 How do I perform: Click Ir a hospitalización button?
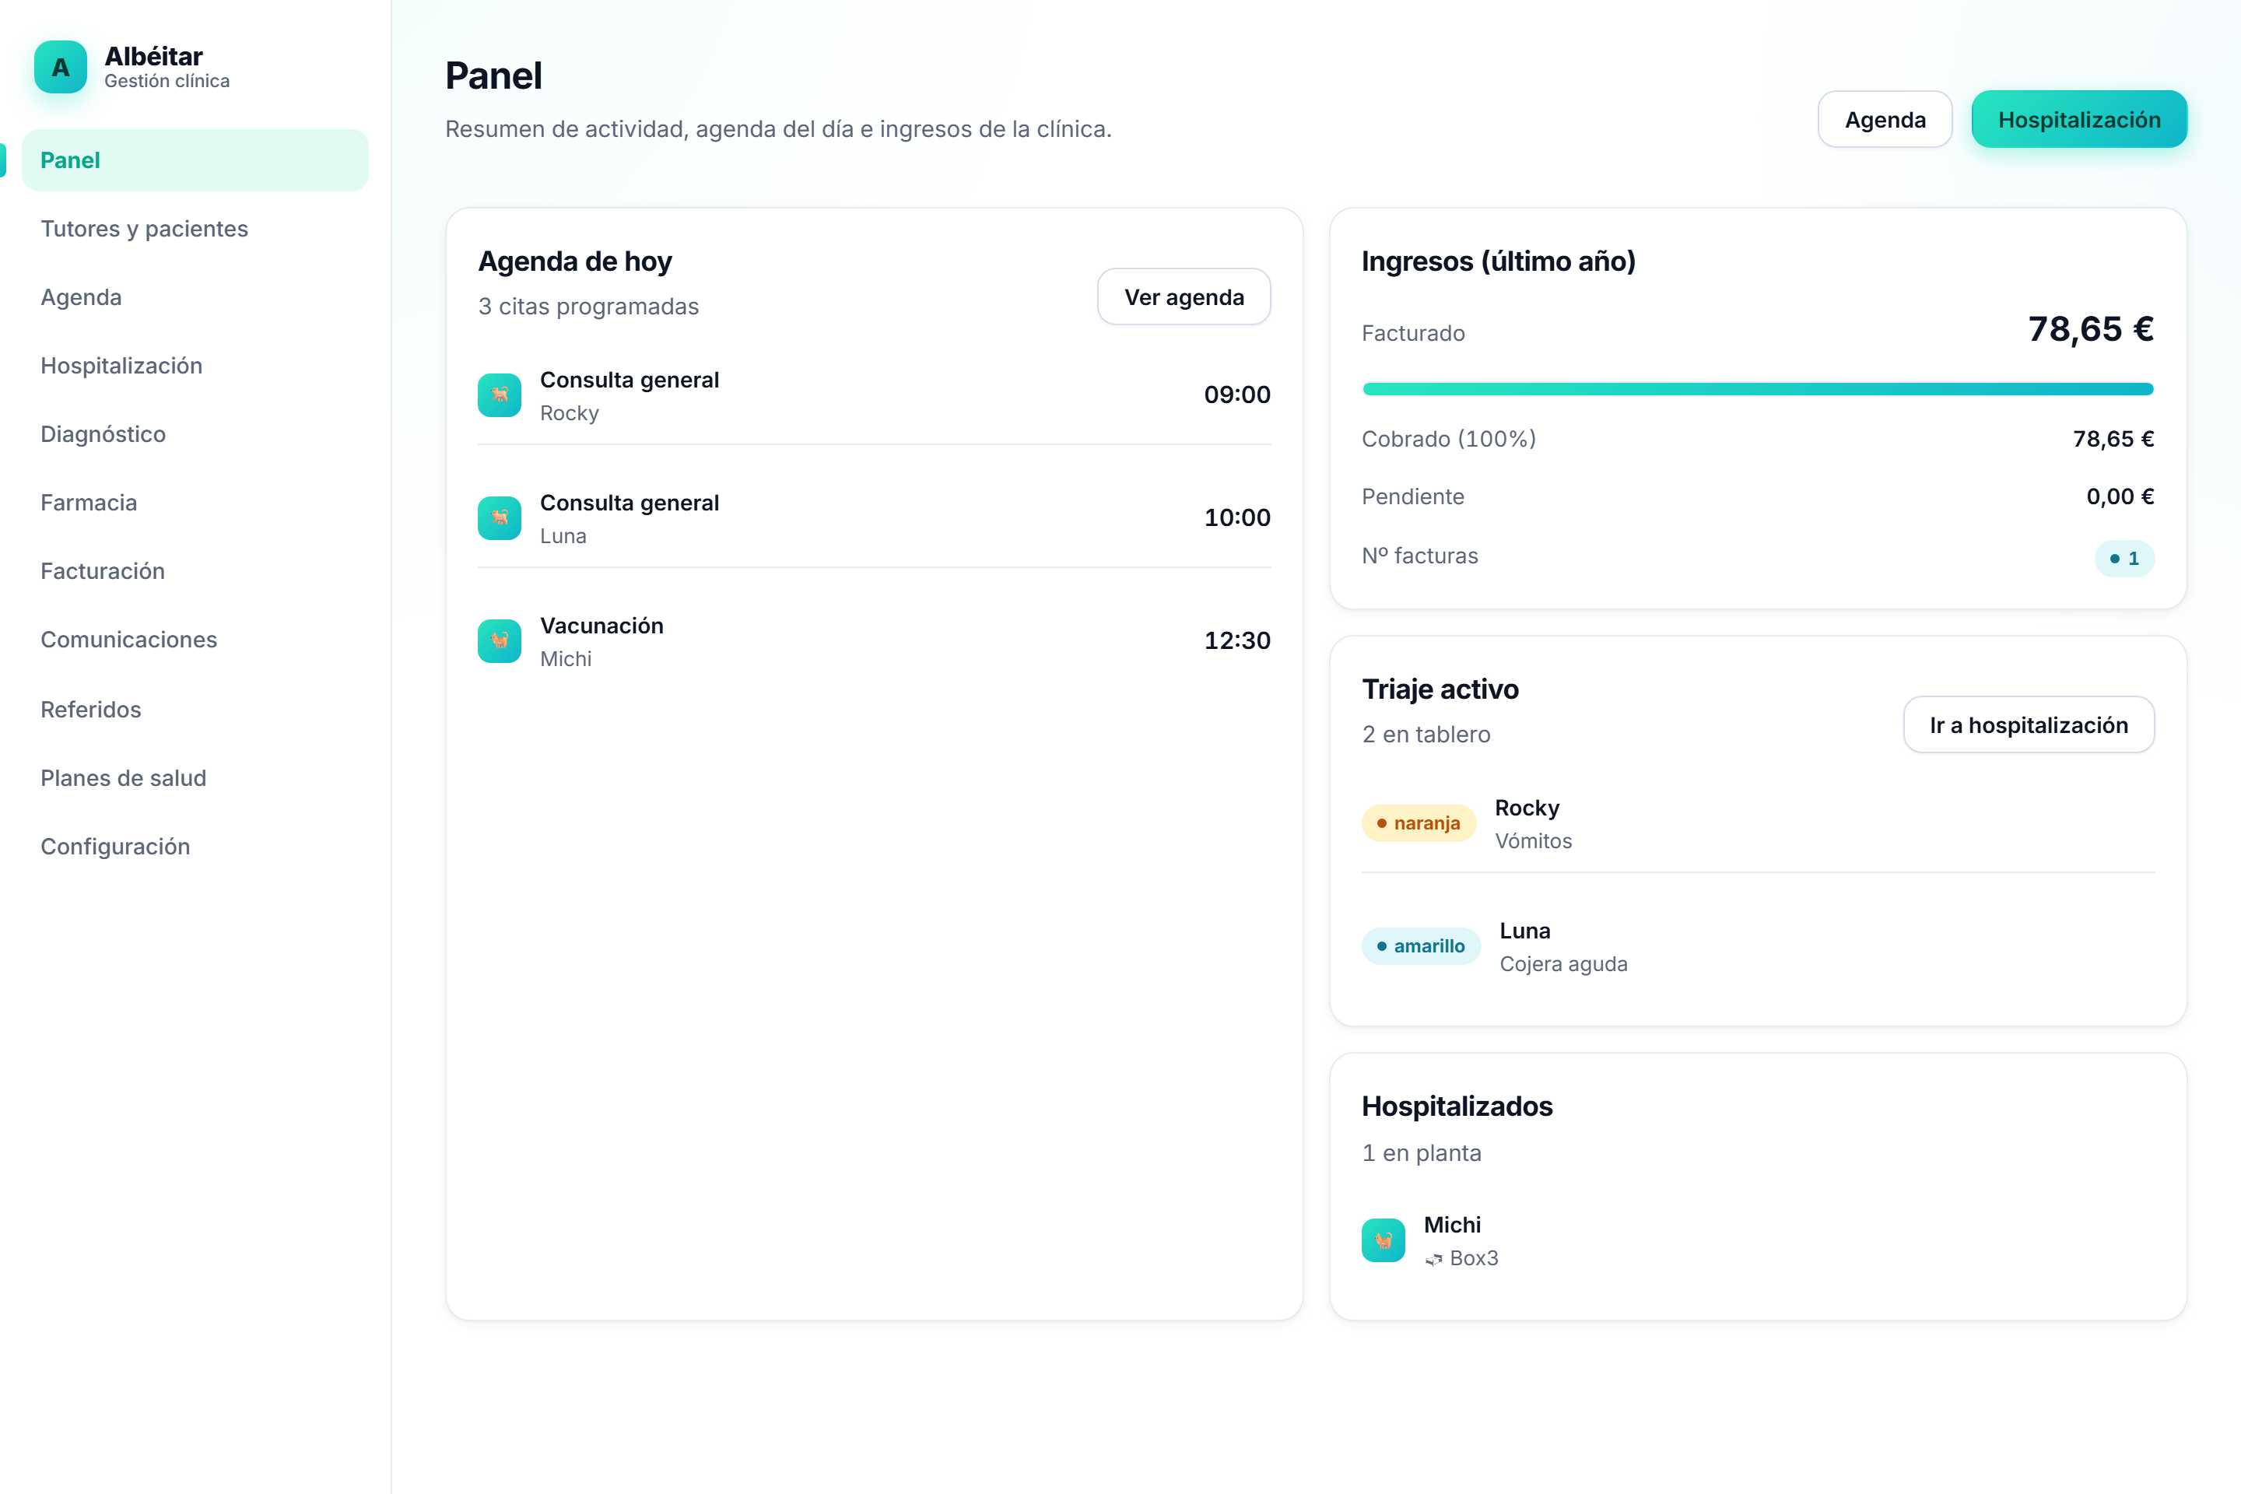tap(2029, 725)
